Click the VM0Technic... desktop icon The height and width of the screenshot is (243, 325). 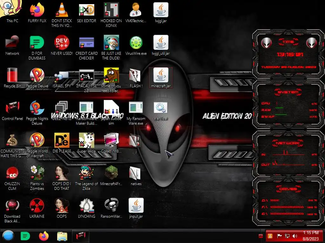pos(136,12)
